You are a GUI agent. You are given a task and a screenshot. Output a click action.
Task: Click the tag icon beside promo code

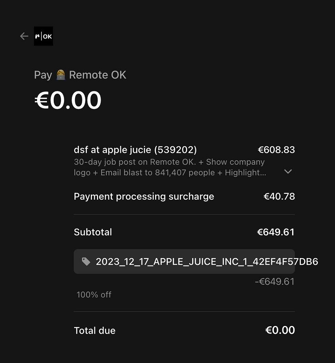tap(86, 261)
